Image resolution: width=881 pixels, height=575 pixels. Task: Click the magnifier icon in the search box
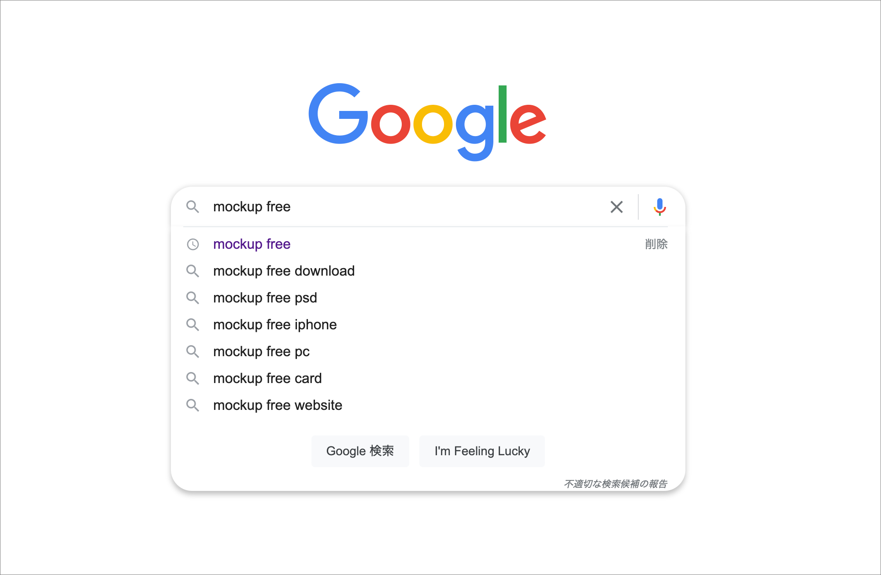coord(192,206)
